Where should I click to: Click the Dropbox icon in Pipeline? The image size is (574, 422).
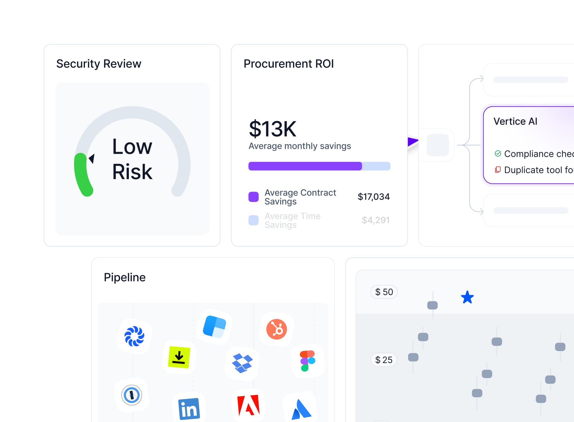[242, 363]
